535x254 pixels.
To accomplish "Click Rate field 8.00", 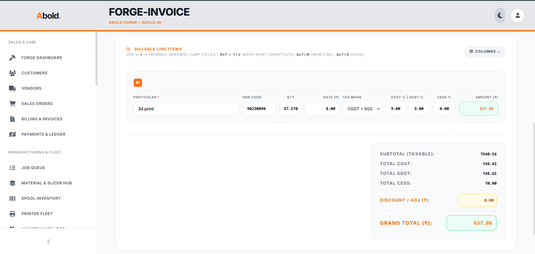I will tap(322, 109).
